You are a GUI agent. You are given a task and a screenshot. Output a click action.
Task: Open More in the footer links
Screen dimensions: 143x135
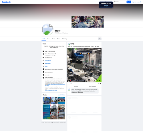pos(64,122)
